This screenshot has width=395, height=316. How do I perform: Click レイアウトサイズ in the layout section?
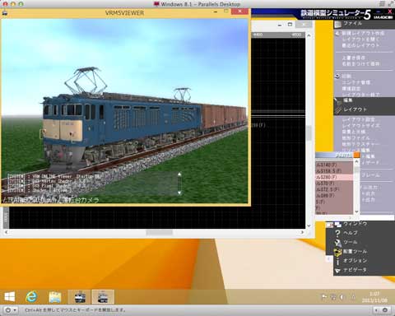coord(360,126)
